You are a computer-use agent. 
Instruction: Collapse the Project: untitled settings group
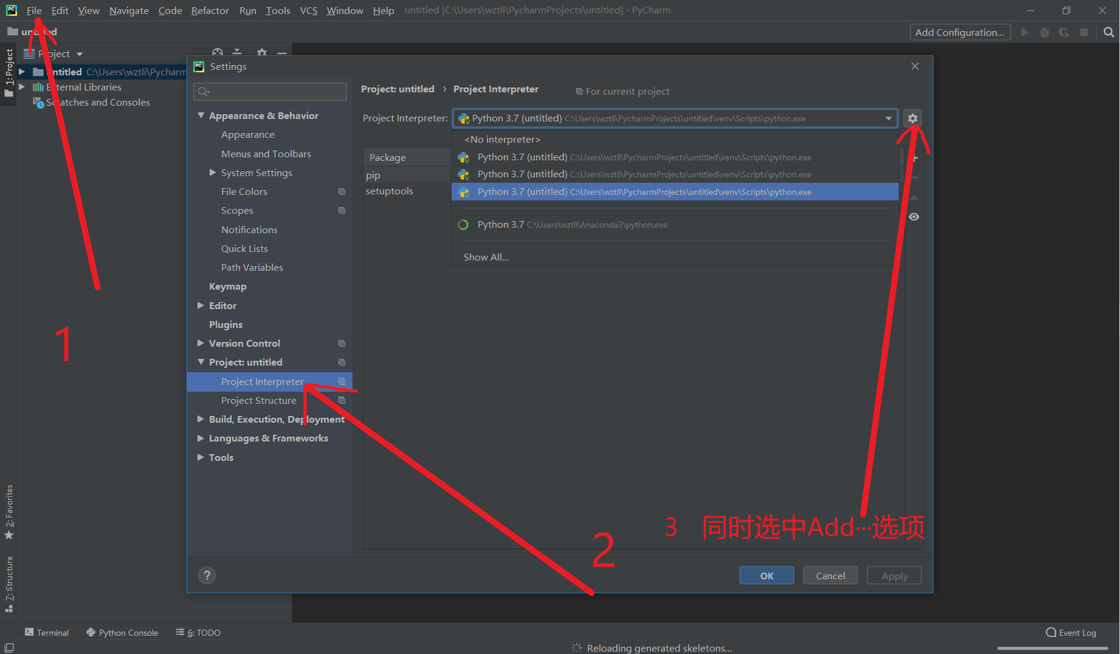pos(201,362)
